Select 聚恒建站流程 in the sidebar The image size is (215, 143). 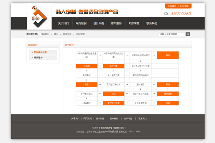click(x=43, y=52)
